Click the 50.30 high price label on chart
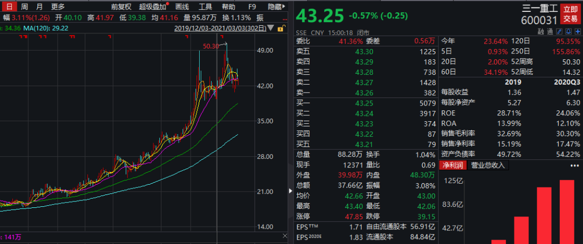 tap(211, 46)
